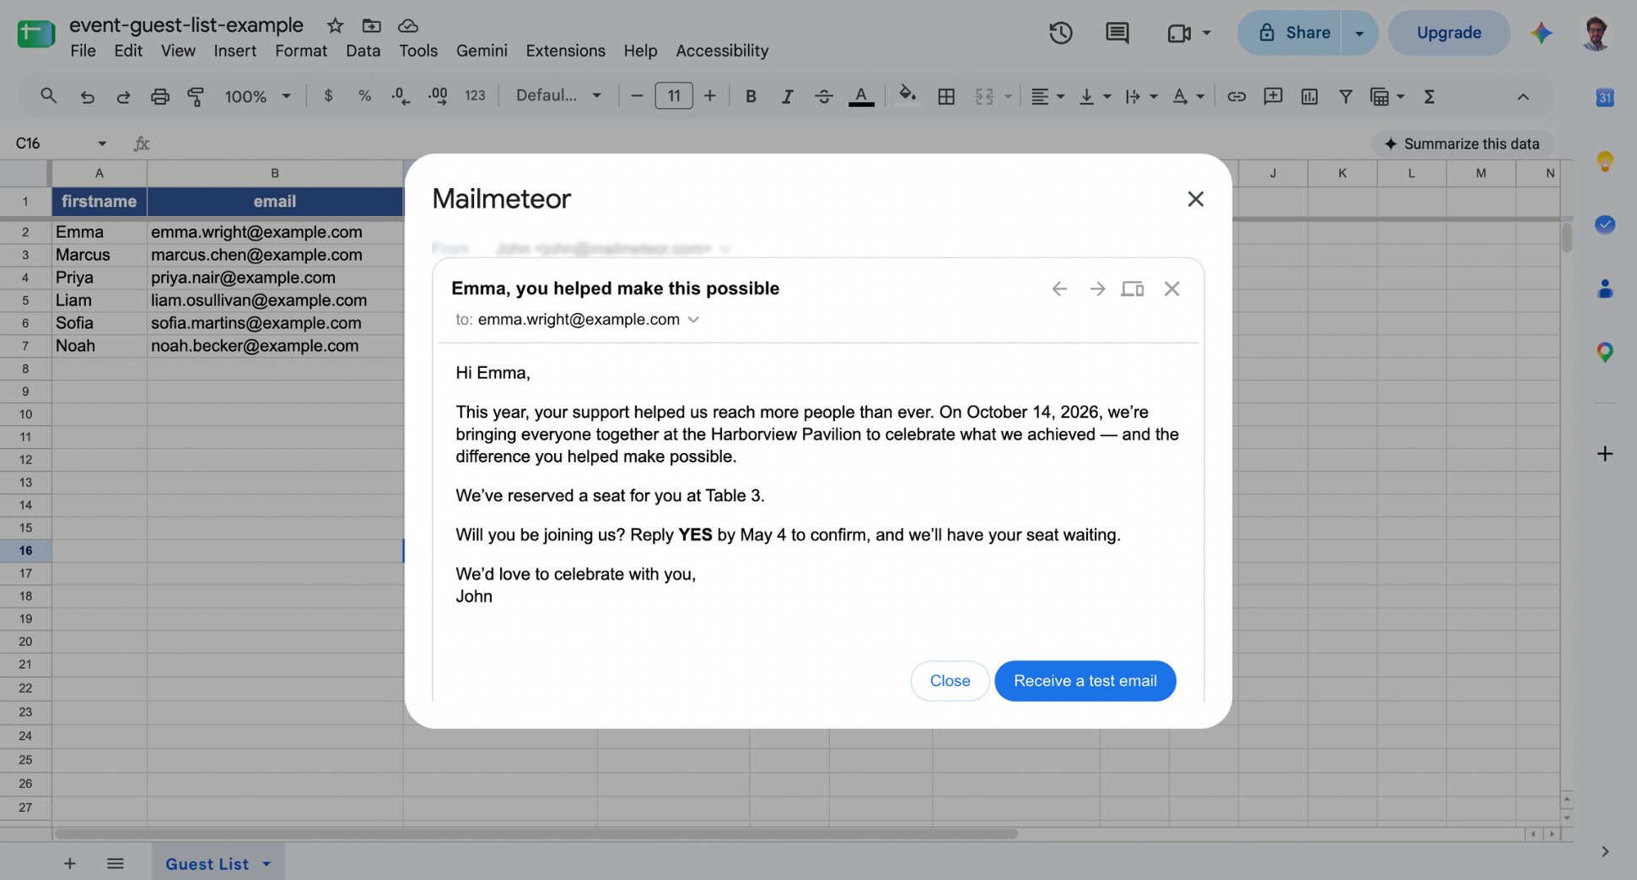This screenshot has height=880, width=1637.
Task: Insert a chart
Action: pos(1309,96)
